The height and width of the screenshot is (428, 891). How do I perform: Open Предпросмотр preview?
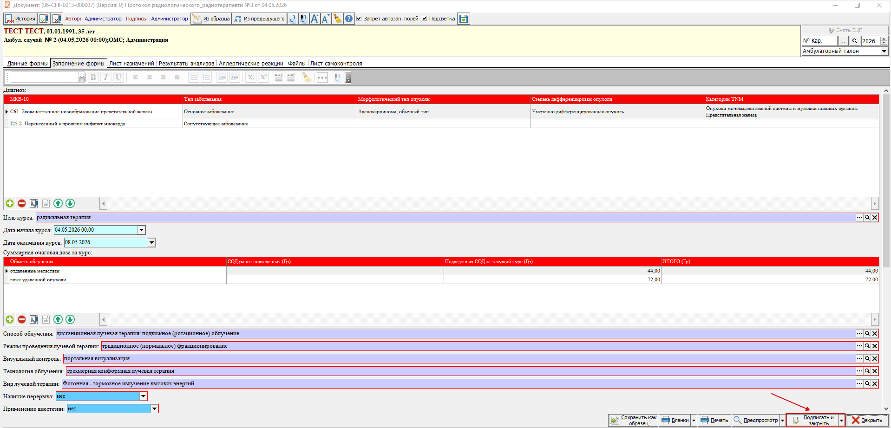coord(756,420)
